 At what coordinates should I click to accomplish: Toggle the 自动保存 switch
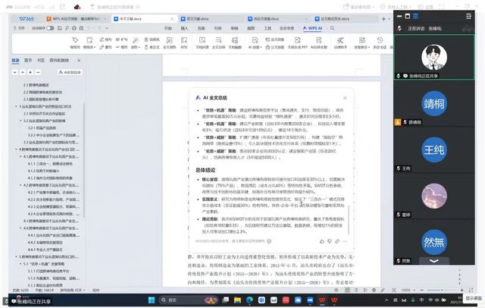pos(50,27)
